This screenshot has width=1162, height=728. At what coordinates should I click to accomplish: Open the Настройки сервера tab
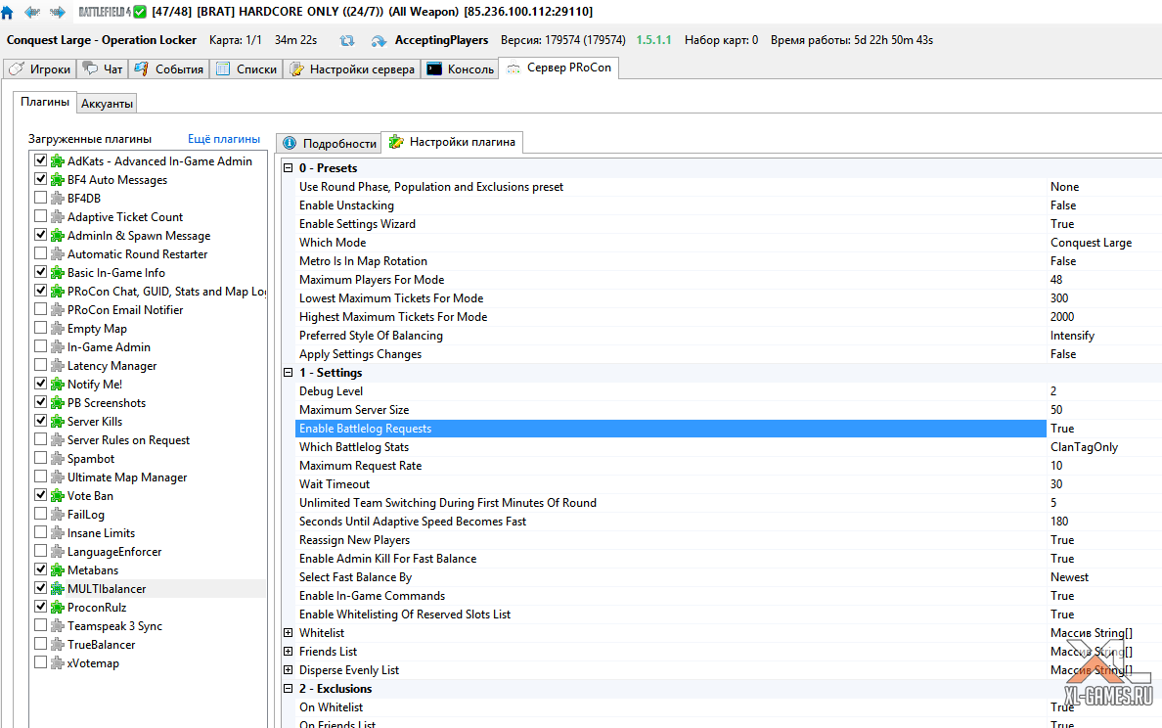353,68
